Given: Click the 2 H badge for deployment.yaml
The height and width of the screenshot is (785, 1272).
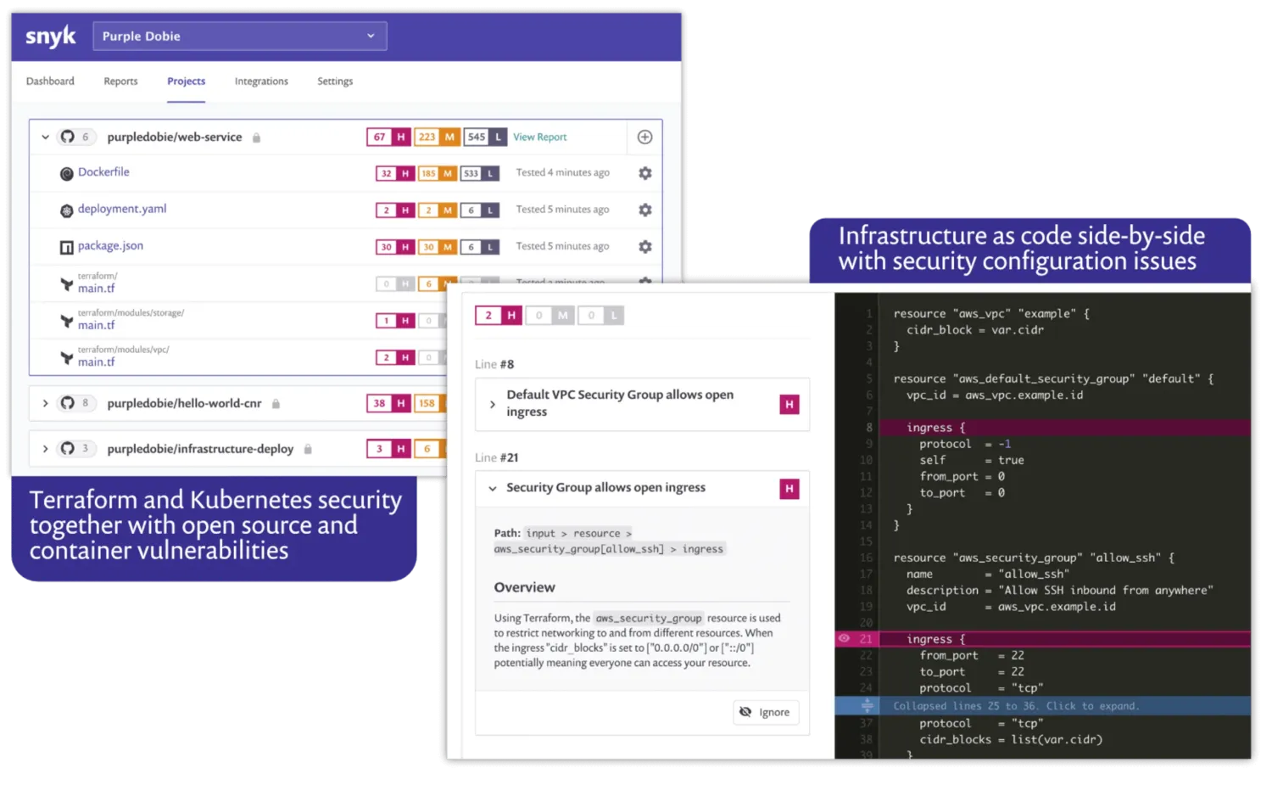Looking at the screenshot, I should point(395,210).
